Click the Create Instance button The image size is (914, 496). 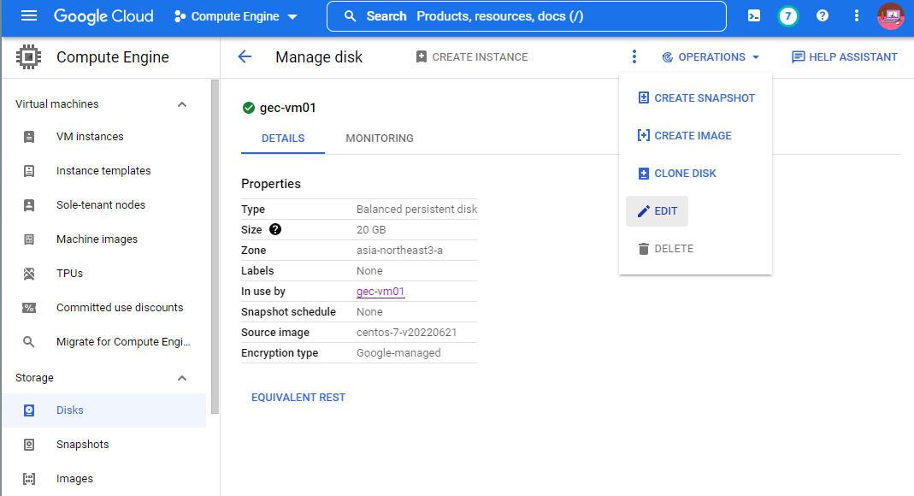tap(472, 57)
